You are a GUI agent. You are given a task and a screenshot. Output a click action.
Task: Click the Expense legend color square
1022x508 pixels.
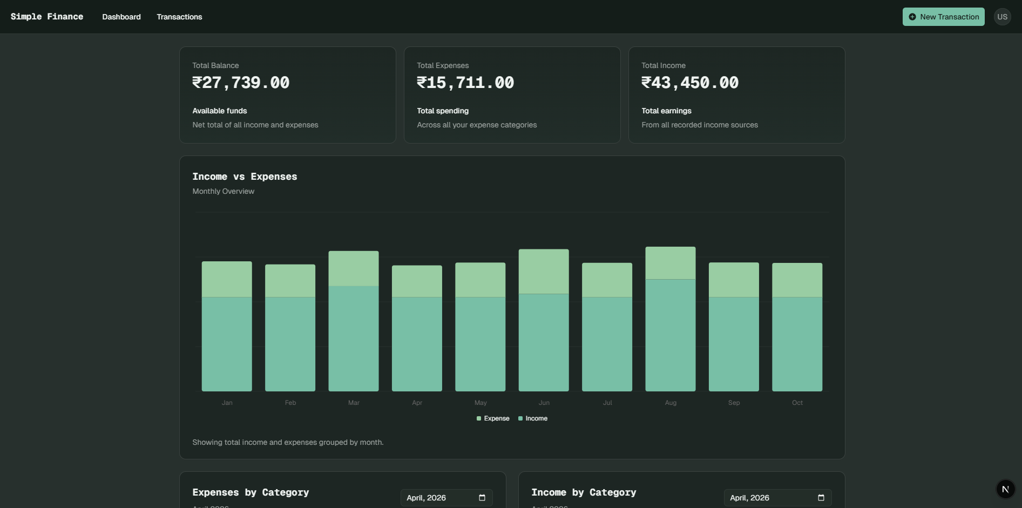[479, 418]
